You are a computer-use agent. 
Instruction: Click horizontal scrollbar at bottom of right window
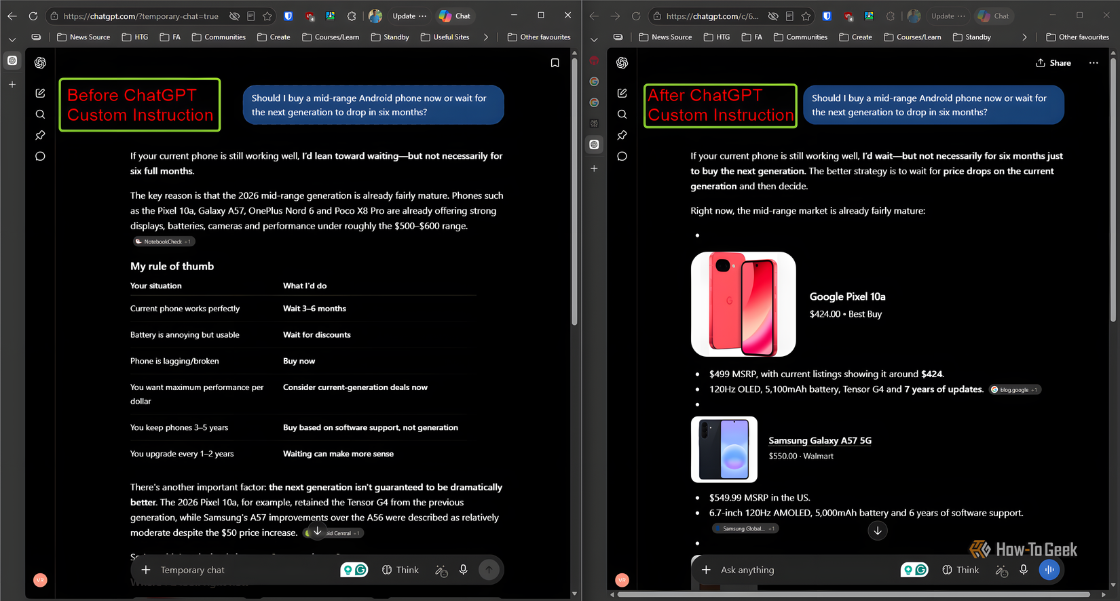pos(853,594)
